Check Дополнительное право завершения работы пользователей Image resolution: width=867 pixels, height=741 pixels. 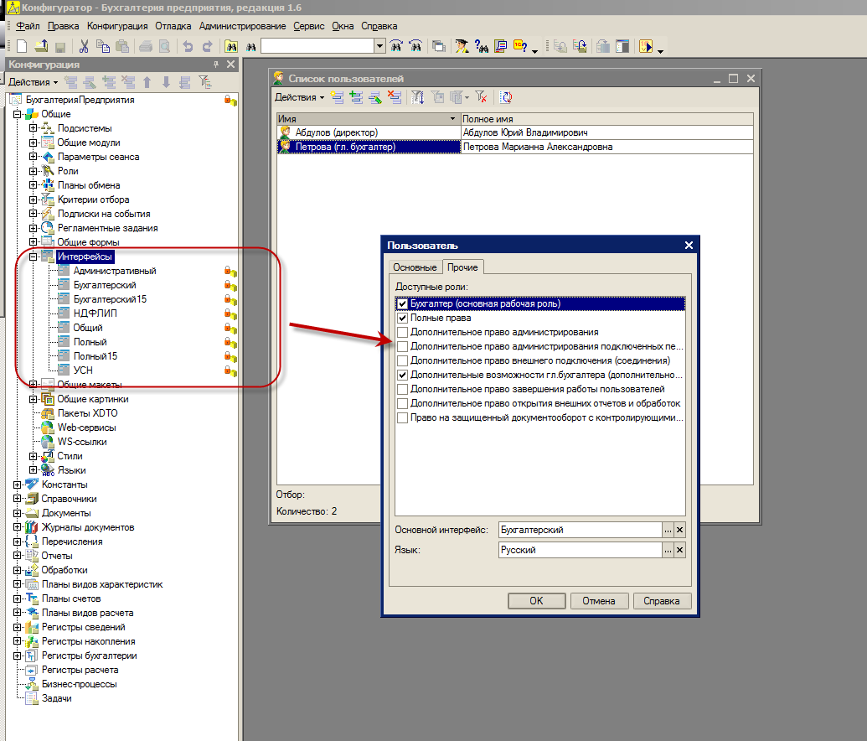pos(403,389)
